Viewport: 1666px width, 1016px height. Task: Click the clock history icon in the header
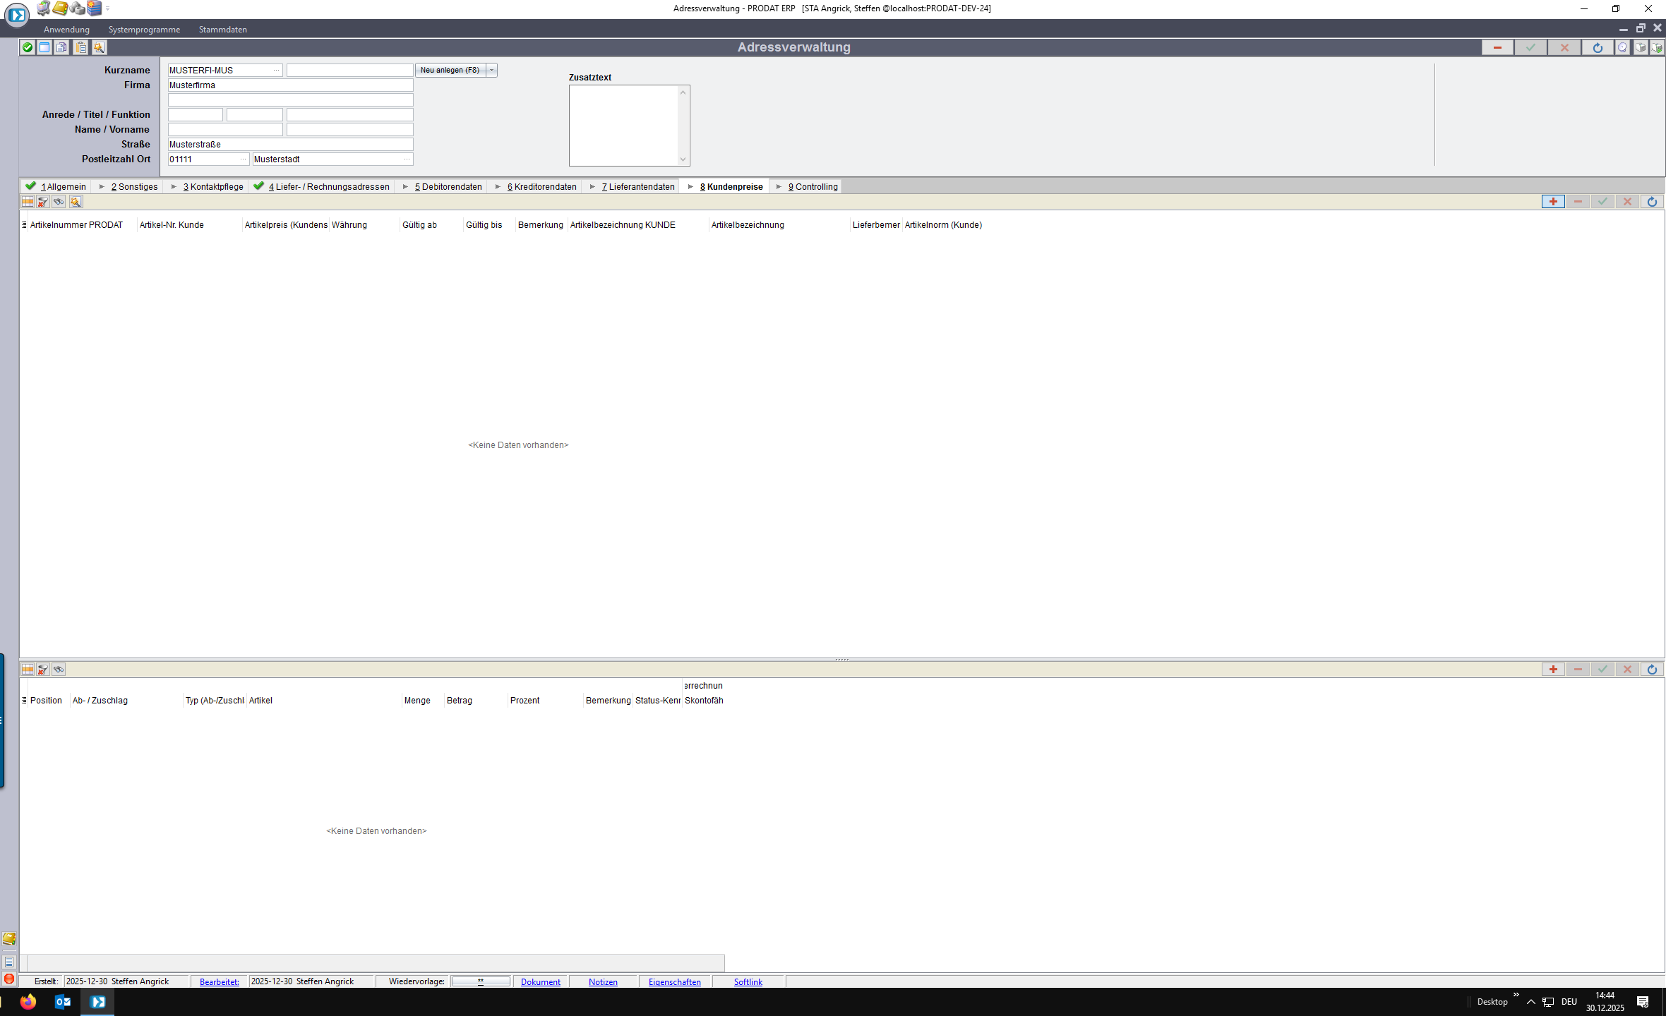(x=1622, y=47)
